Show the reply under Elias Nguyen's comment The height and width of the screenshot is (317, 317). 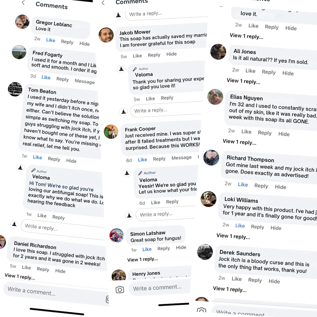pos(239,142)
